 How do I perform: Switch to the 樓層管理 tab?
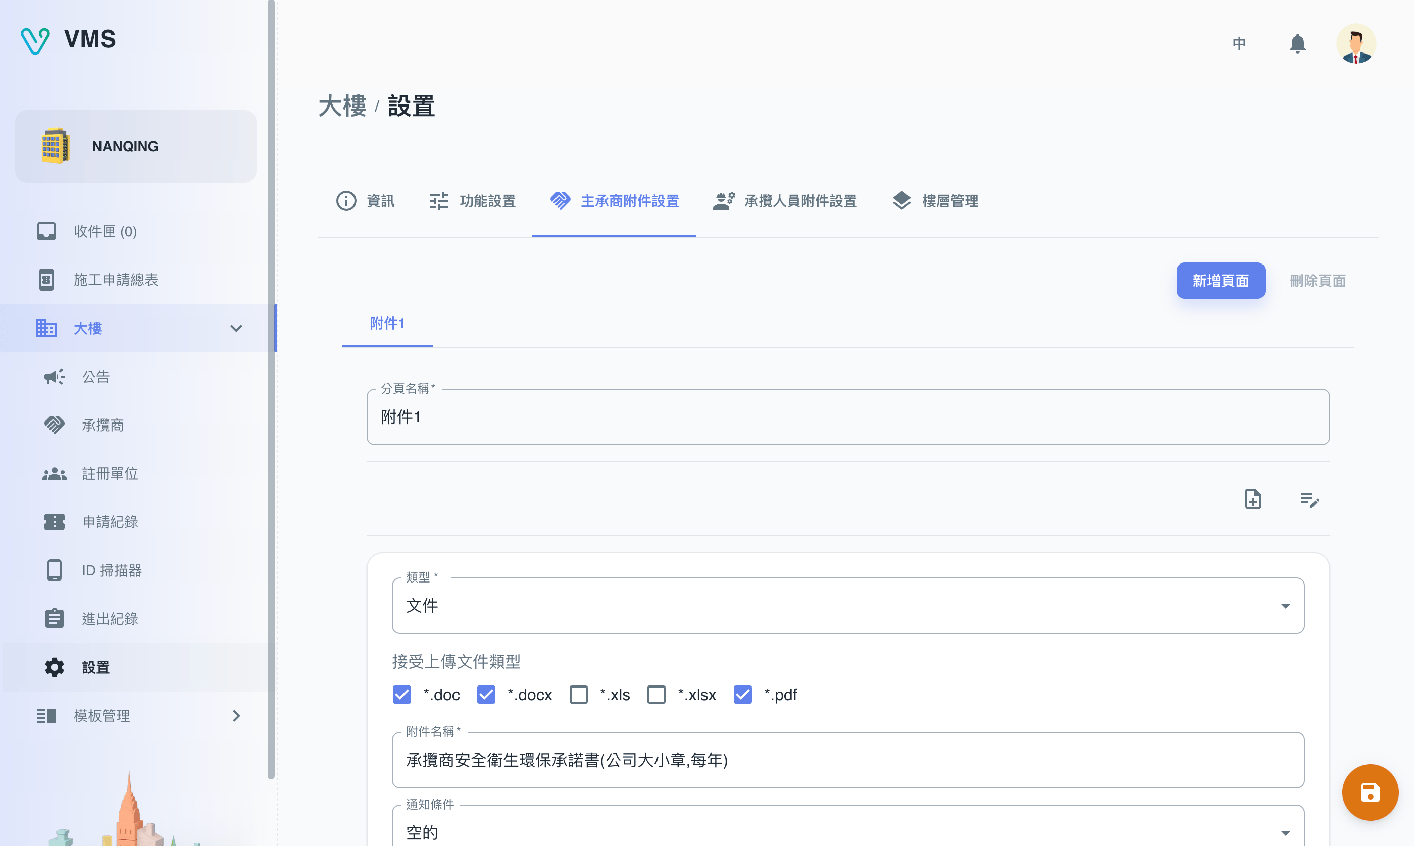coord(935,201)
